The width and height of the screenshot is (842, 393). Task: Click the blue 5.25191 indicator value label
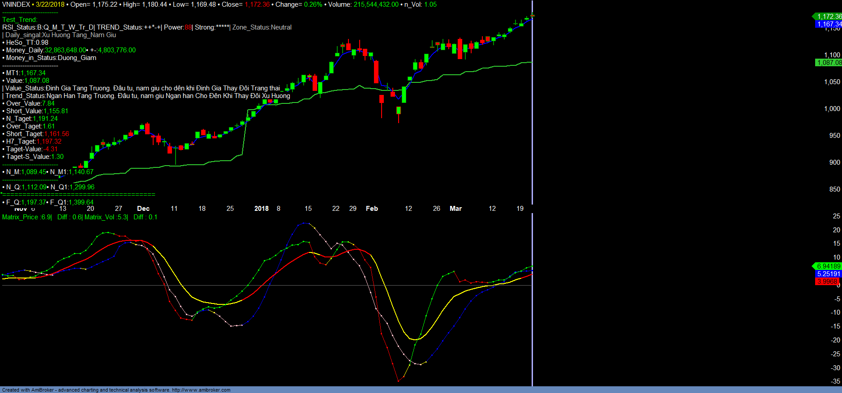click(x=829, y=274)
